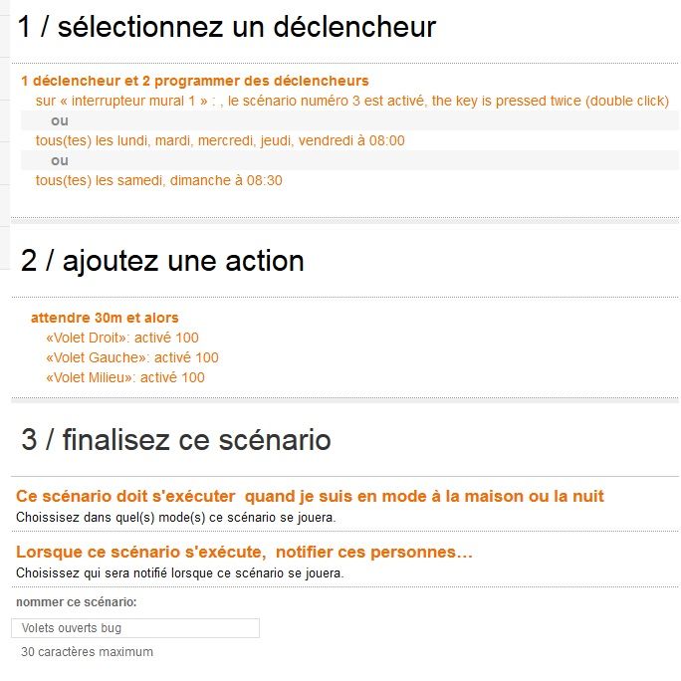Click the "1 / sélectionnez un déclencheur" heading
Viewport: 681px width, 681px height.
click(227, 27)
